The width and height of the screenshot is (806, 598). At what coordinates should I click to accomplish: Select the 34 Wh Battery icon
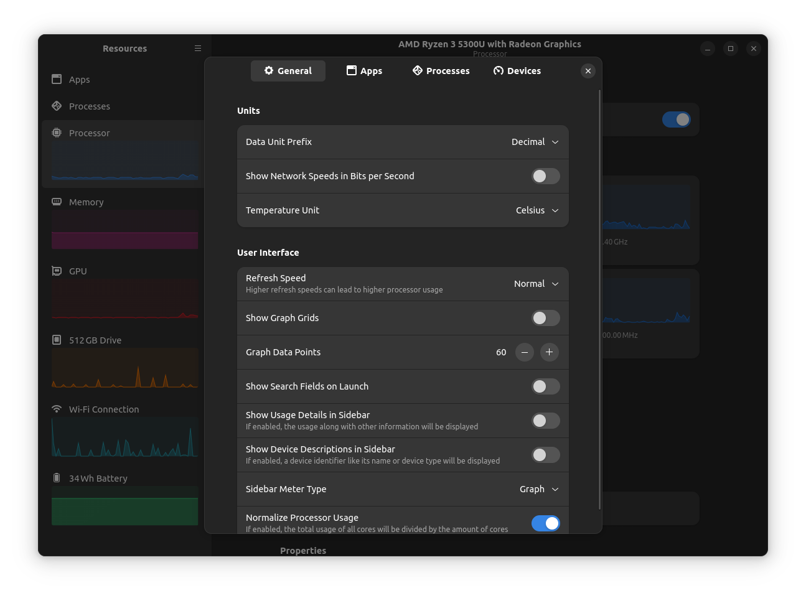[57, 478]
